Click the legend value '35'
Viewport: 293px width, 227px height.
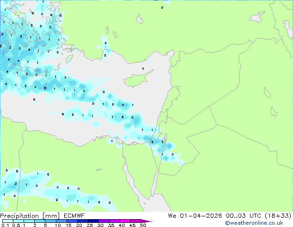point(111,225)
